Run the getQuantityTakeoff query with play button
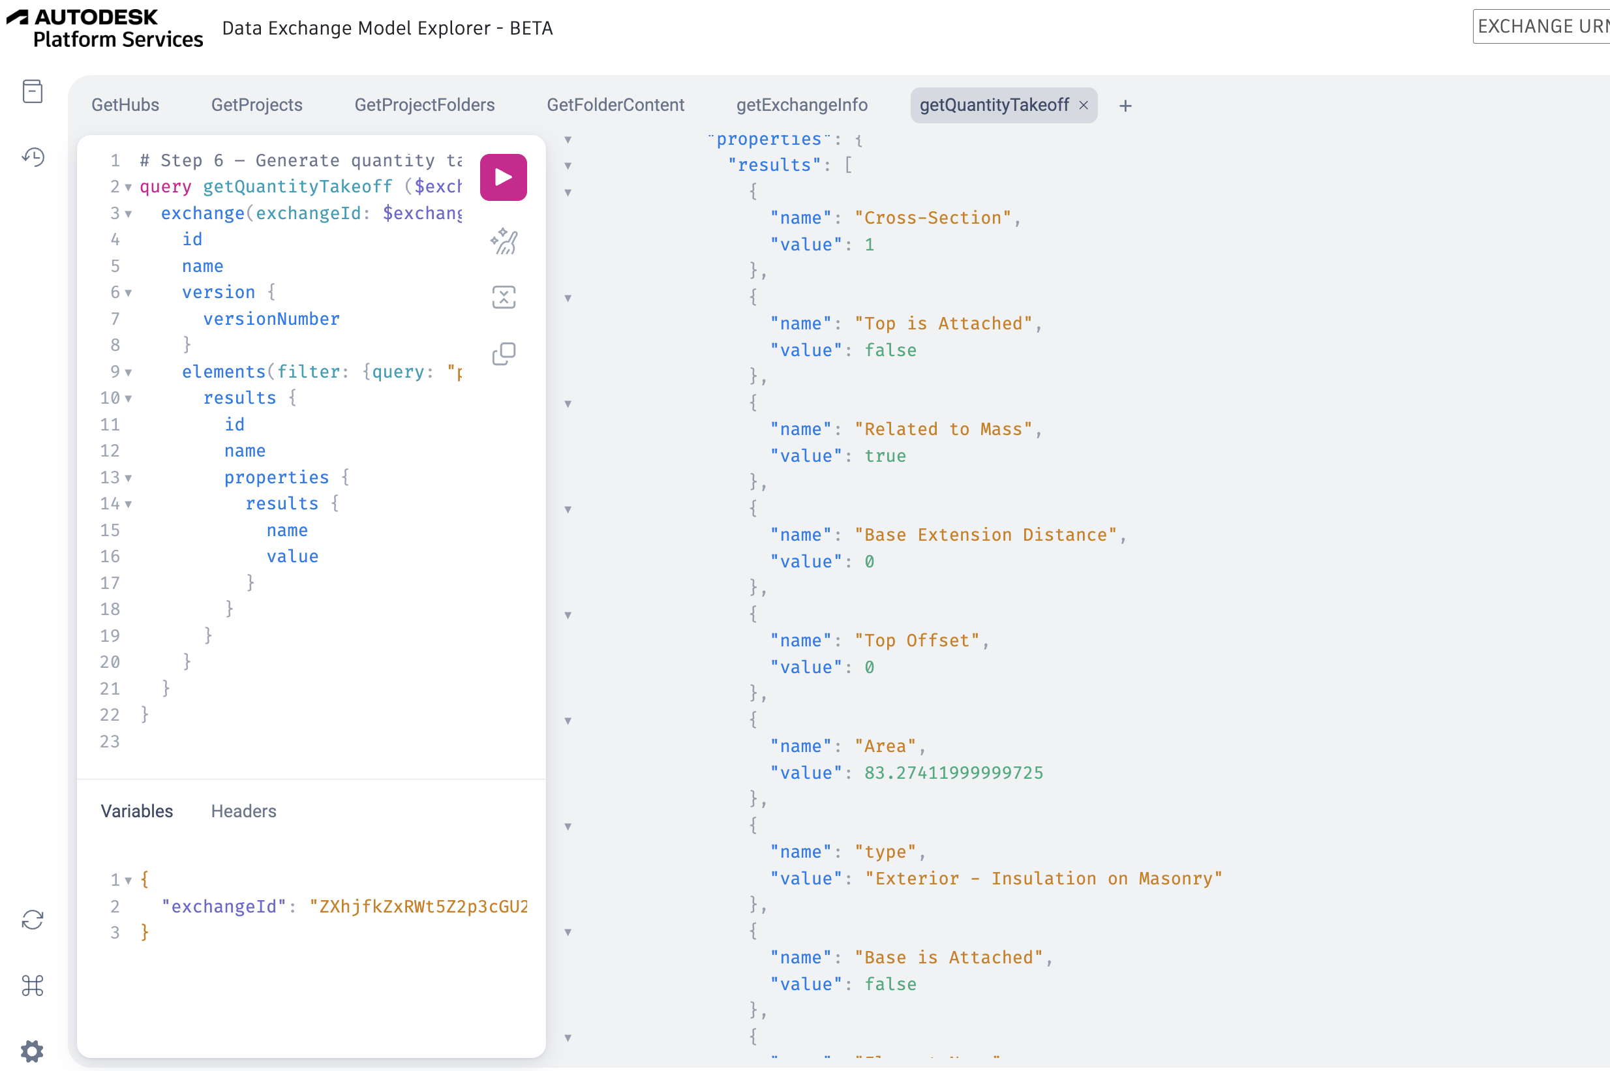The image size is (1610, 1071). point(504,177)
